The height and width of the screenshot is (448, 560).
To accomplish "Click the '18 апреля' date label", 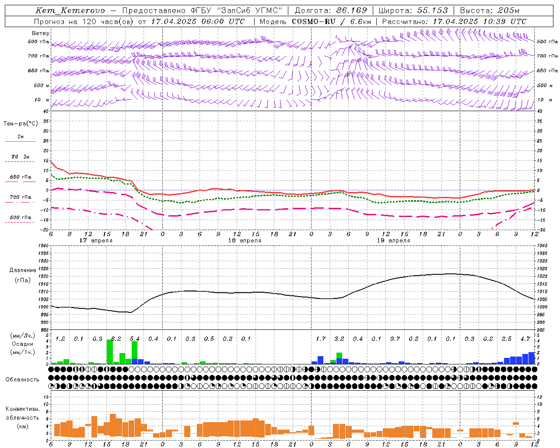I will [x=245, y=241].
